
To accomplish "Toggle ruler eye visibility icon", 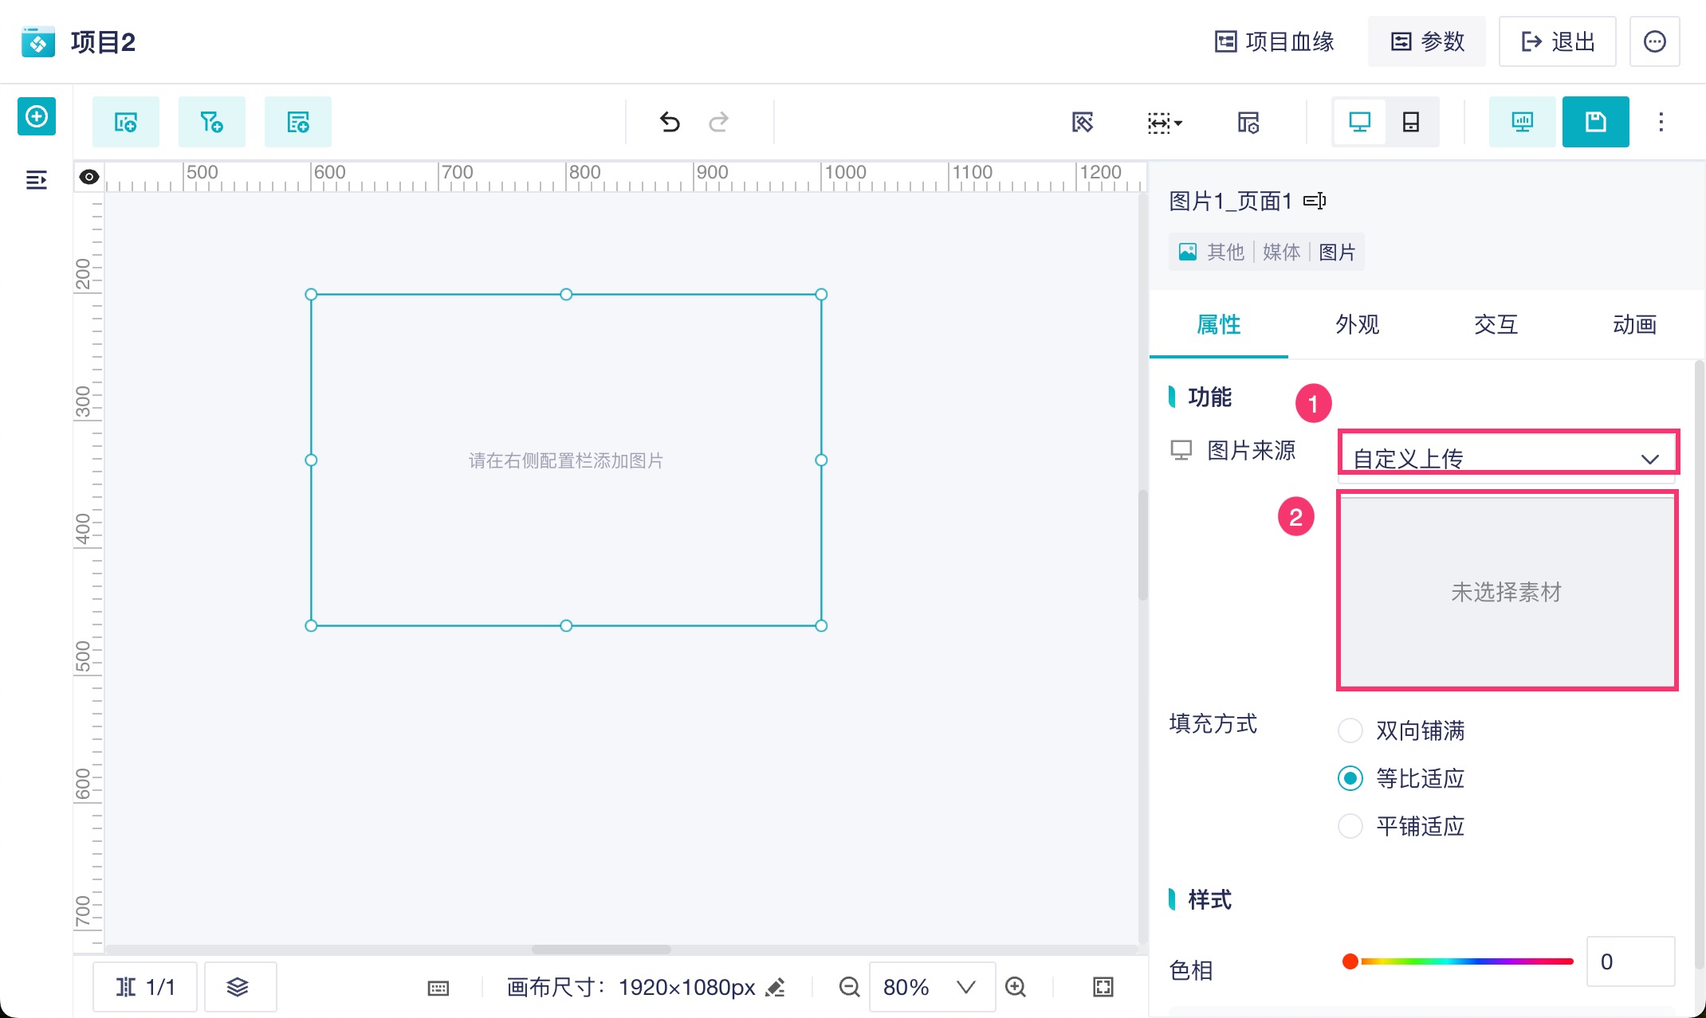I will tap(89, 177).
